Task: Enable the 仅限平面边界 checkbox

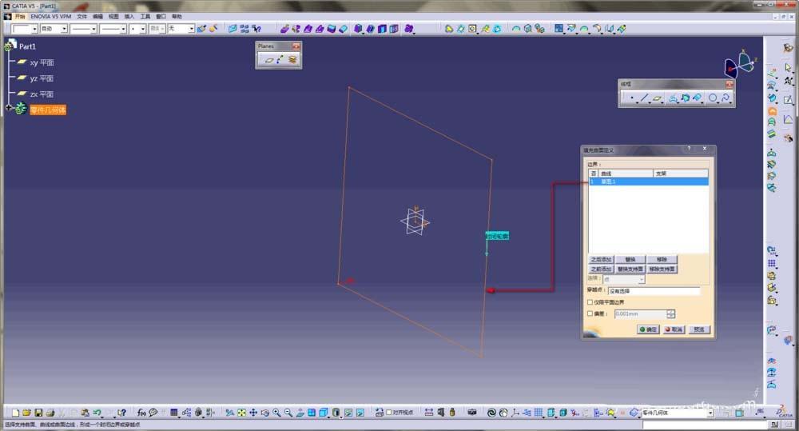Action: 590,302
